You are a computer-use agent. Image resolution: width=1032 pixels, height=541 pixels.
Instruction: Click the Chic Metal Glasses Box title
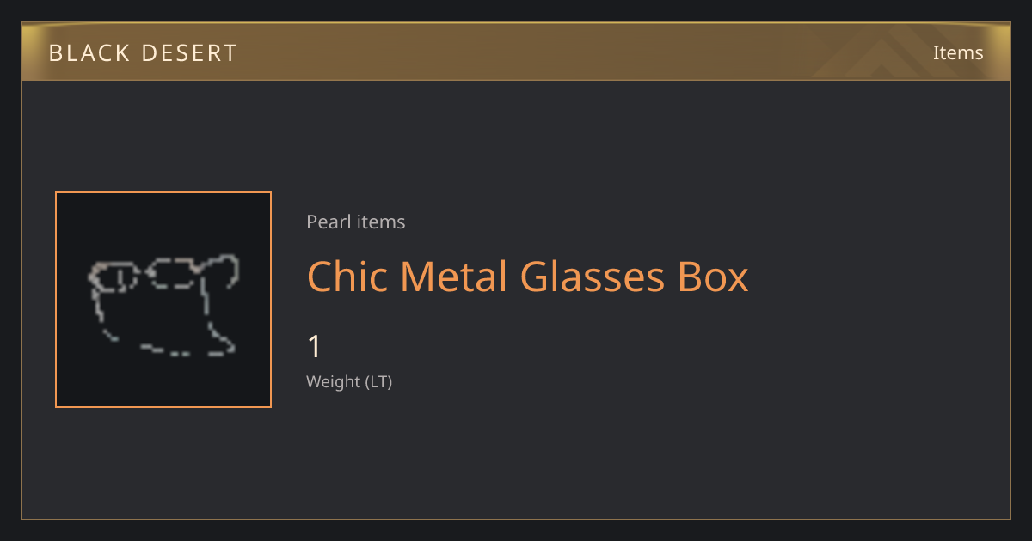(x=528, y=277)
